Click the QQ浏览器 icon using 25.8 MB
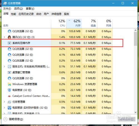Image resolution: width=139 pixels, height=126 pixels. pyautogui.click(x=9, y=78)
